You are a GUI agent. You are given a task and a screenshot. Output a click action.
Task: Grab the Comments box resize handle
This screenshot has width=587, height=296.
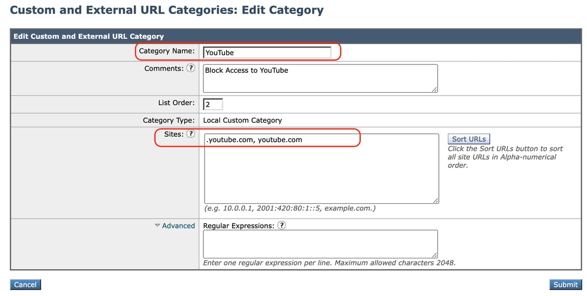pyautogui.click(x=434, y=89)
